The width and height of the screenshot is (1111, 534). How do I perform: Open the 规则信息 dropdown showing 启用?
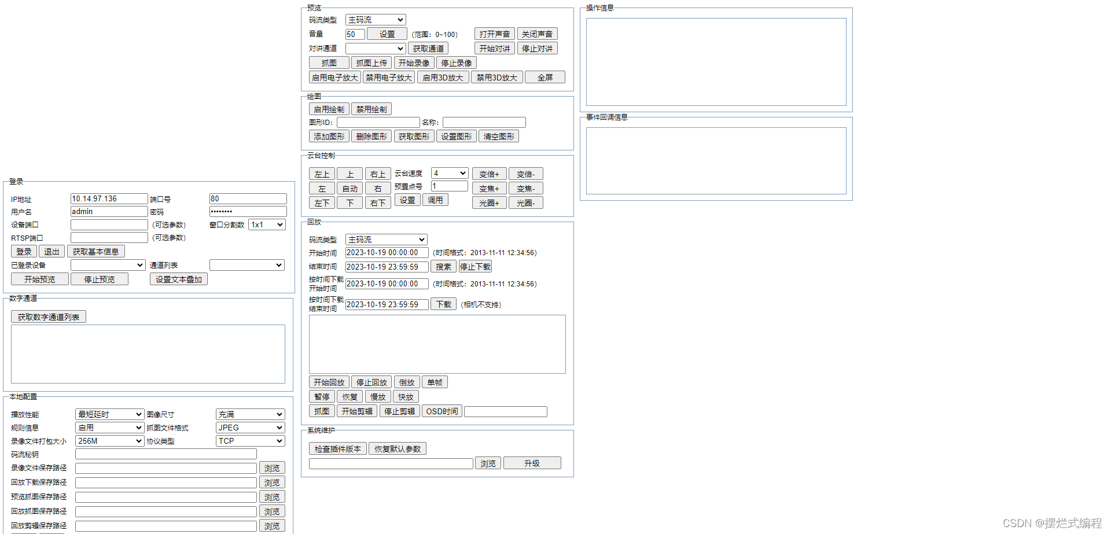(109, 428)
